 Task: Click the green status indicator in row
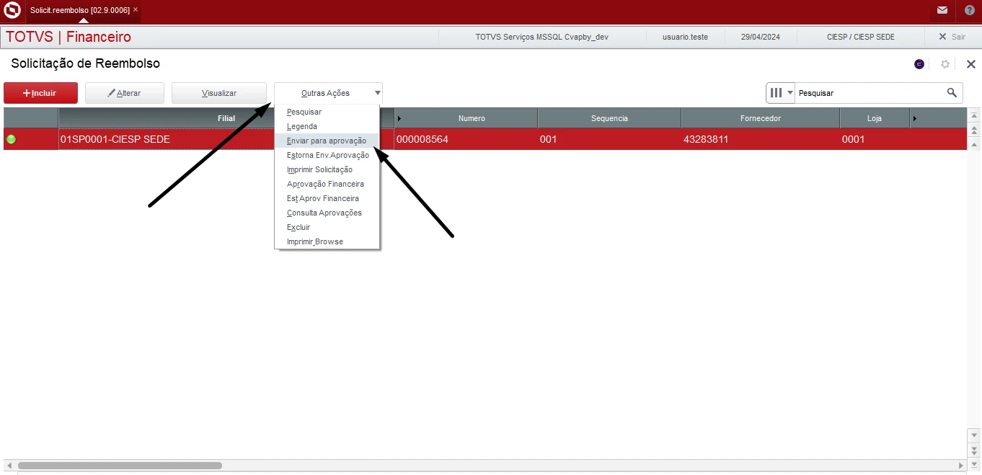point(11,139)
